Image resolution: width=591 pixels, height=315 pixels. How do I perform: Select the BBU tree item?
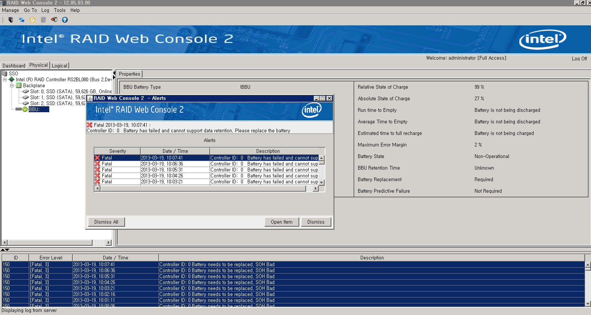[39, 109]
